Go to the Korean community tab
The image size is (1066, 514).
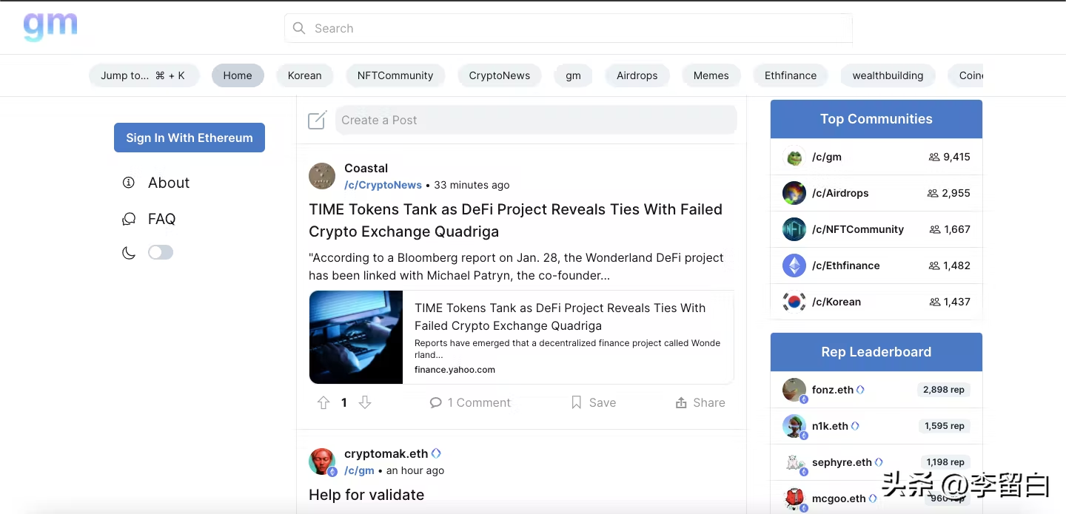(x=305, y=75)
